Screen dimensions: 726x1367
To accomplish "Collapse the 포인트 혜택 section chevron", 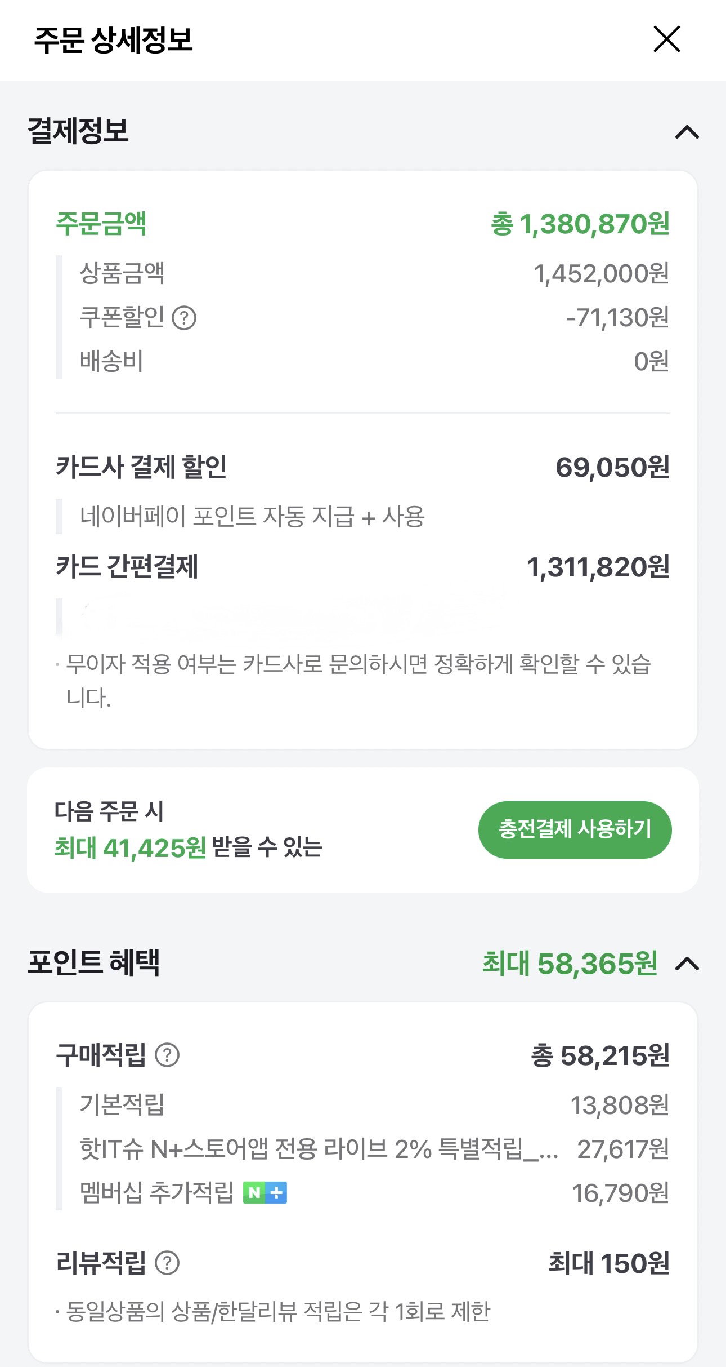I will click(687, 964).
